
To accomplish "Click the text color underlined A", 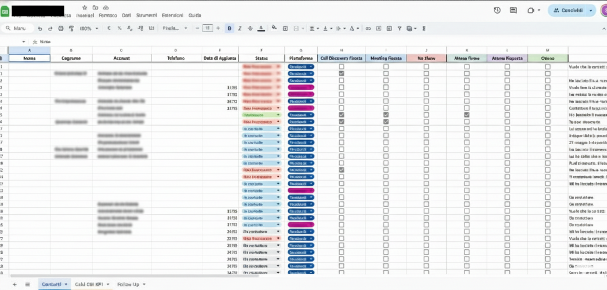I will coord(261,28).
